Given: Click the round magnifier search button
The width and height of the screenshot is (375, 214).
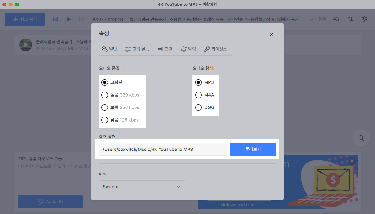Looking at the screenshot, I should (361, 138).
